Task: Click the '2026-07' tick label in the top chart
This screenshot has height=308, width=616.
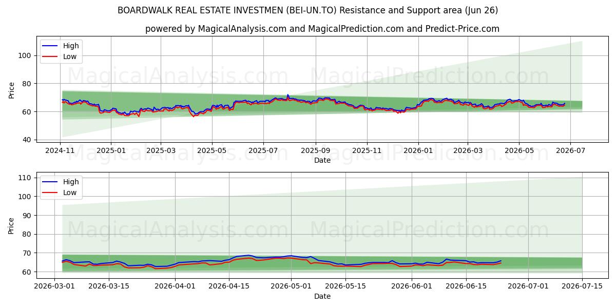Action: click(x=570, y=150)
